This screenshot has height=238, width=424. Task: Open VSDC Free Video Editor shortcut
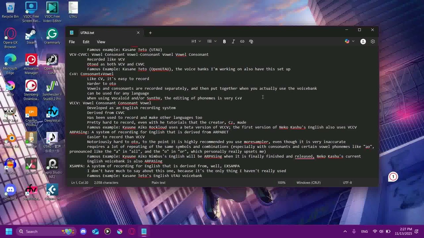pyautogui.click(x=52, y=12)
